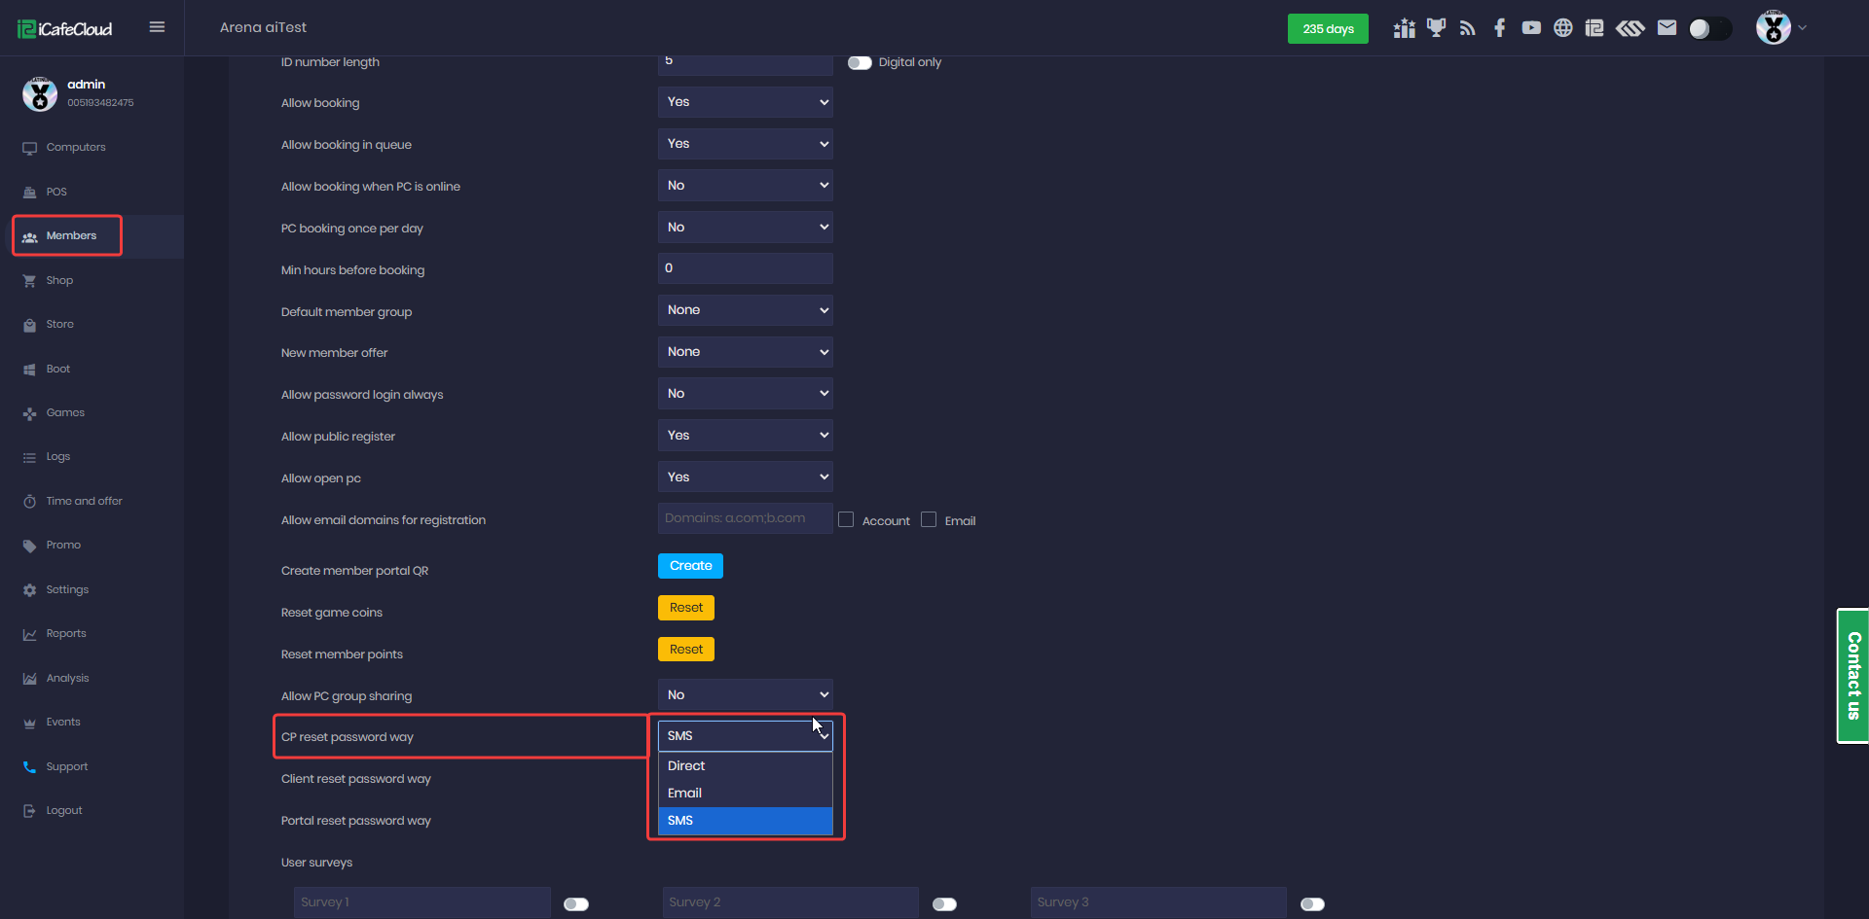Open the PC booking once per day dropdown
This screenshot has width=1869, height=919.
(746, 228)
